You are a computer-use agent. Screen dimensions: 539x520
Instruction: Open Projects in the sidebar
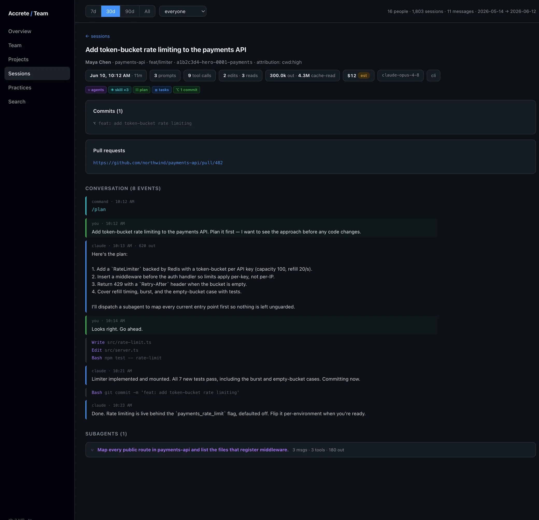[x=37, y=59]
